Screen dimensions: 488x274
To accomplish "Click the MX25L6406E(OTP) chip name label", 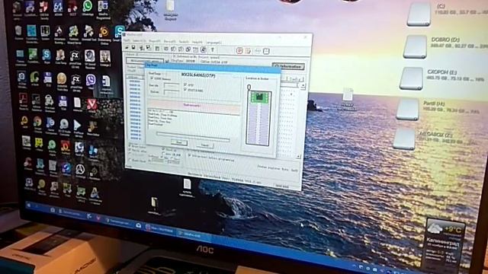I will tap(198, 75).
